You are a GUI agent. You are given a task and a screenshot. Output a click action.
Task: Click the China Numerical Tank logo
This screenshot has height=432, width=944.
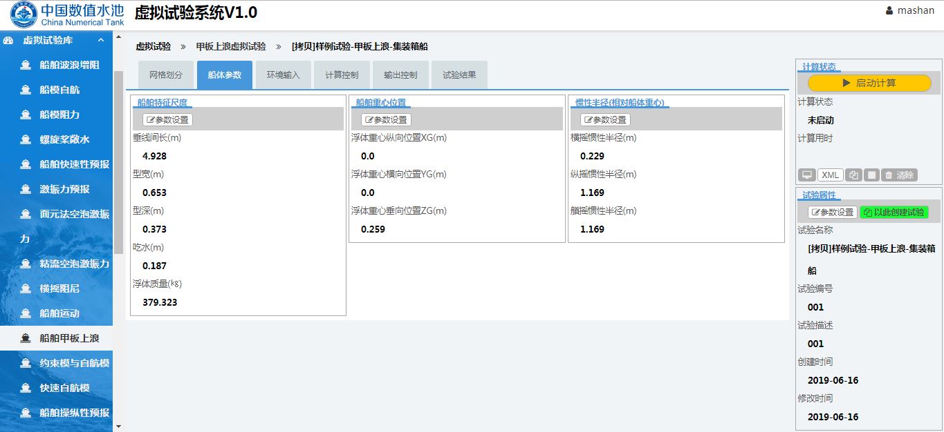click(67, 14)
